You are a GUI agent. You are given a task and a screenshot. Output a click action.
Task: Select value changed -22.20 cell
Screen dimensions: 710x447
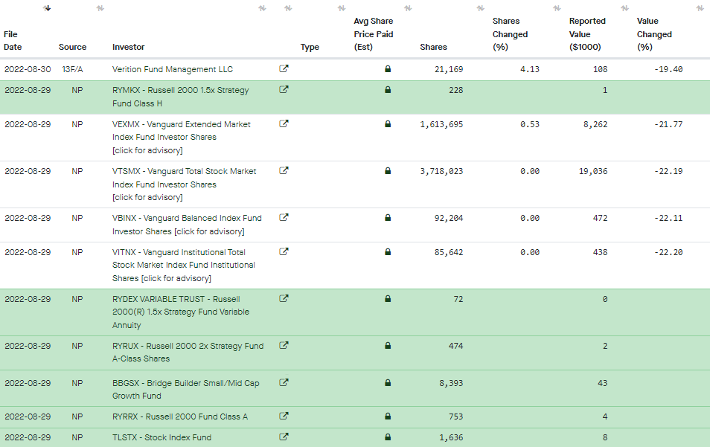(x=668, y=252)
